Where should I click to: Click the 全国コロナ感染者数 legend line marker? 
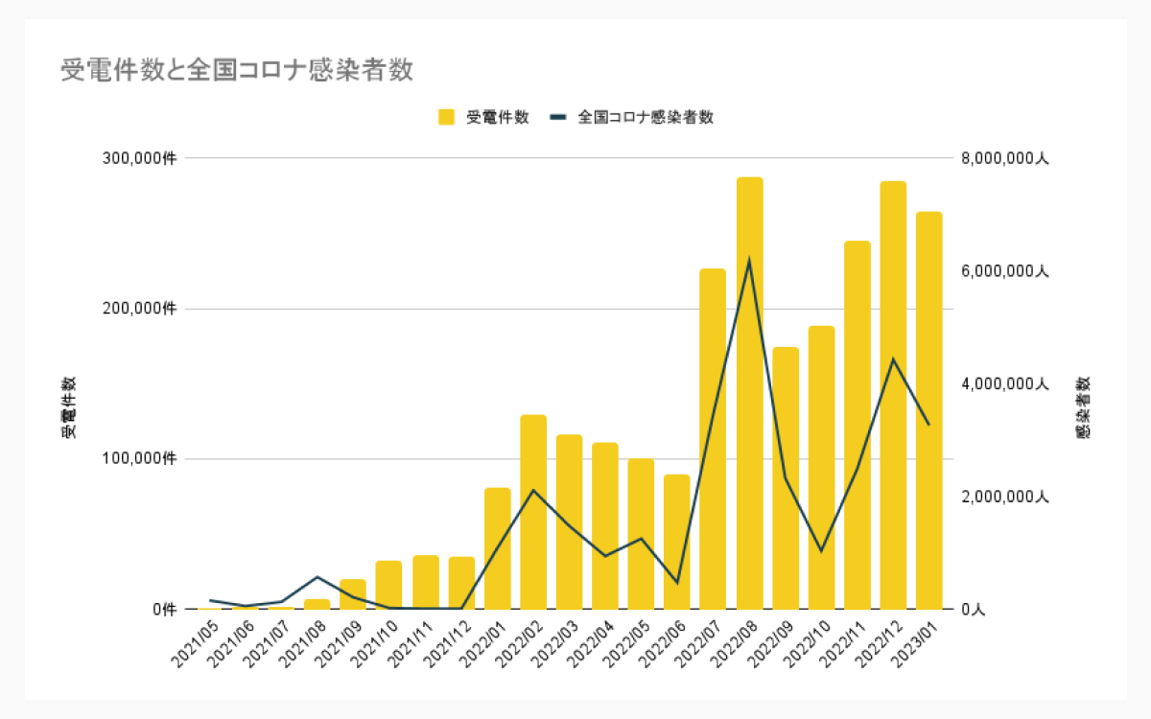coord(557,118)
